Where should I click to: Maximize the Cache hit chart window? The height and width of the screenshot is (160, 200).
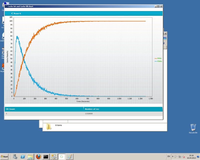(158, 6)
